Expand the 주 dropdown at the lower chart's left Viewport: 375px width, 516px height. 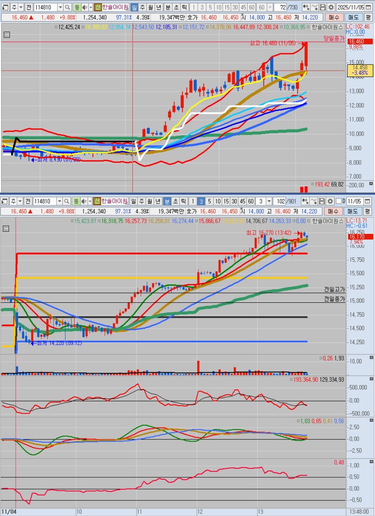(20, 201)
